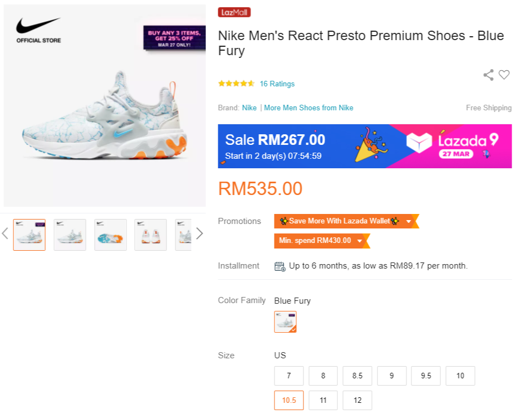The width and height of the screenshot is (516, 414).
Task: Select size 8.5 option
Action: coord(357,376)
